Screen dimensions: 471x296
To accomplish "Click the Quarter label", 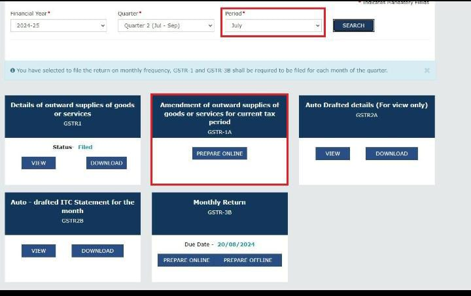I will [x=129, y=14].
